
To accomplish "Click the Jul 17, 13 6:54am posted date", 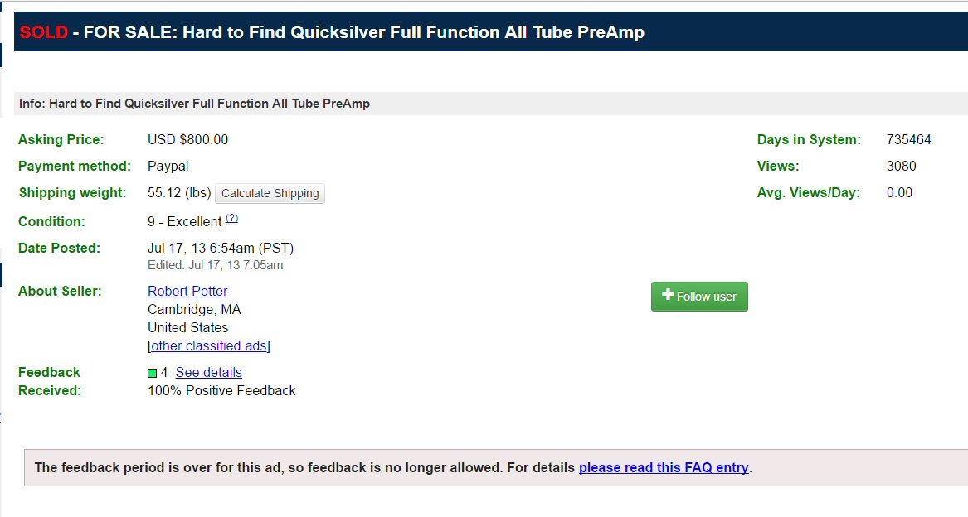I will [221, 248].
